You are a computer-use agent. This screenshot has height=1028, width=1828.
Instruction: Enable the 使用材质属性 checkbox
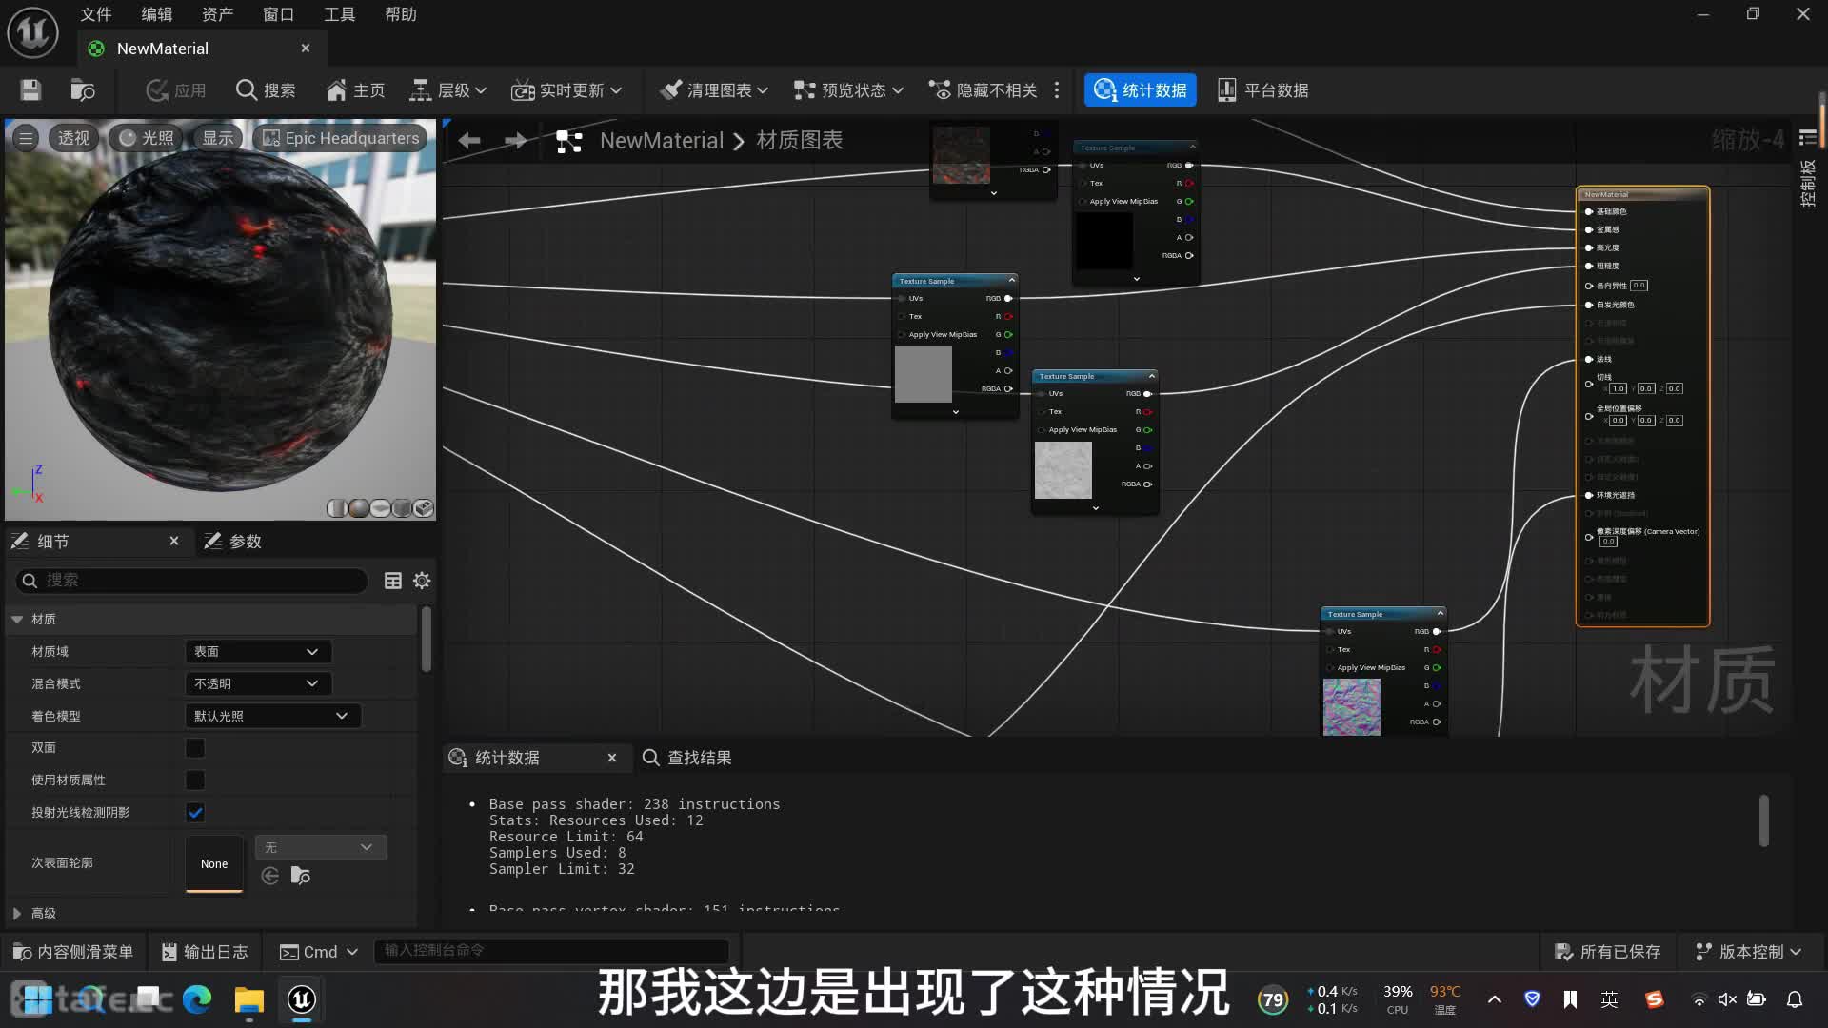195,781
